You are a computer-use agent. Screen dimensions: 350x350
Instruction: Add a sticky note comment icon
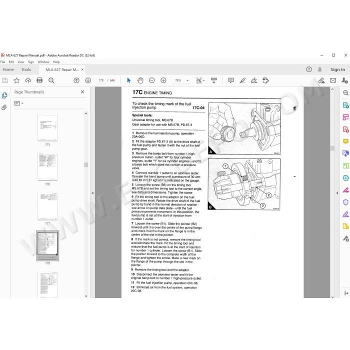(x=231, y=80)
